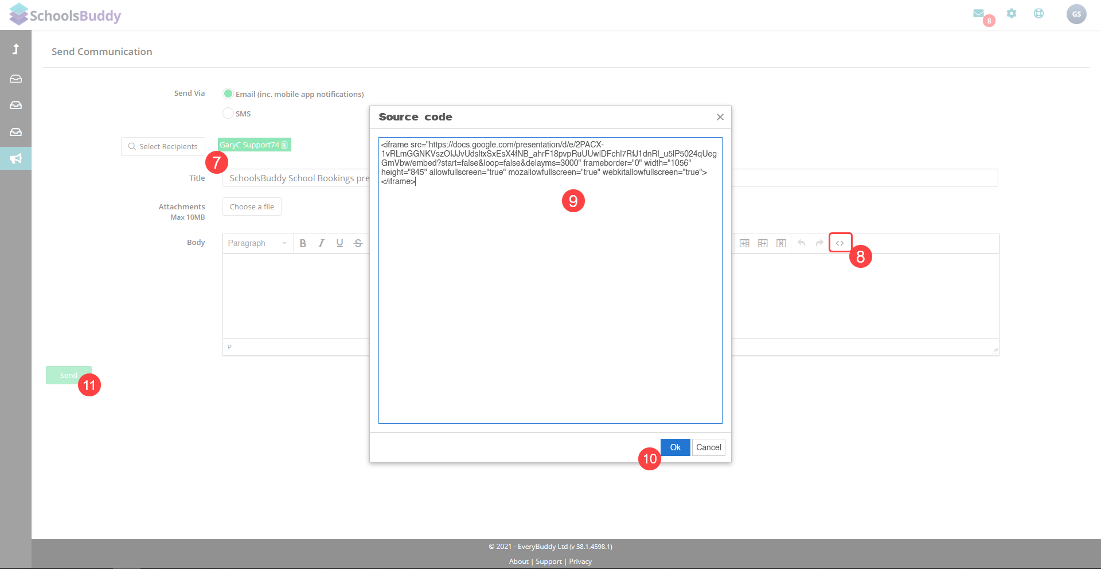1101x569 pixels.
Task: Click Ok in Source code dialog
Action: [675, 447]
